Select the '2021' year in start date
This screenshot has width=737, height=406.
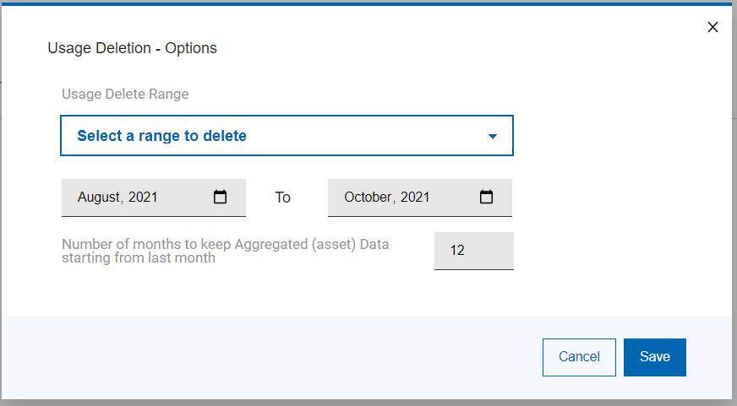(143, 198)
